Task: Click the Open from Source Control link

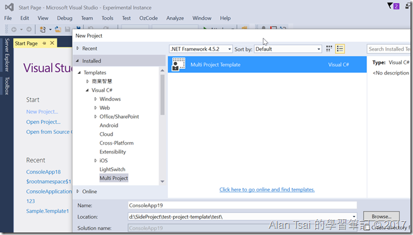Action: click(x=49, y=132)
